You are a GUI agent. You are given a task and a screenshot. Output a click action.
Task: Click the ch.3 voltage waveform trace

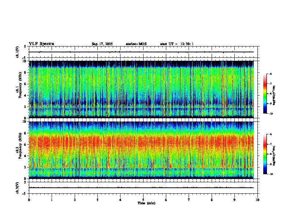141,188
